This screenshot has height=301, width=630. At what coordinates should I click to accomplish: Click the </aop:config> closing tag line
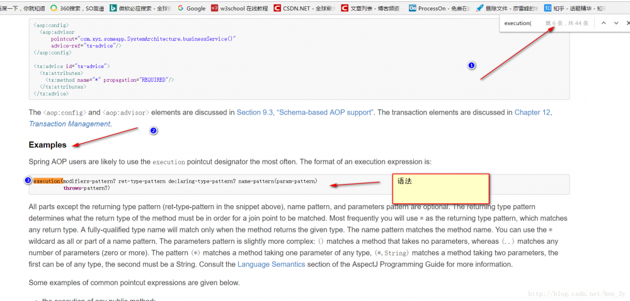pyautogui.click(x=53, y=52)
